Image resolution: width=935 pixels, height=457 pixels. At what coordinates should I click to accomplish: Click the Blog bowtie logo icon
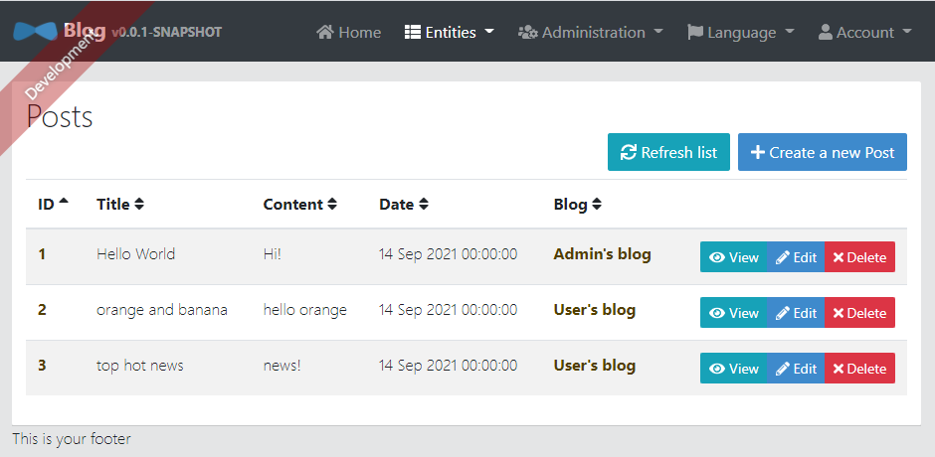pos(35,32)
